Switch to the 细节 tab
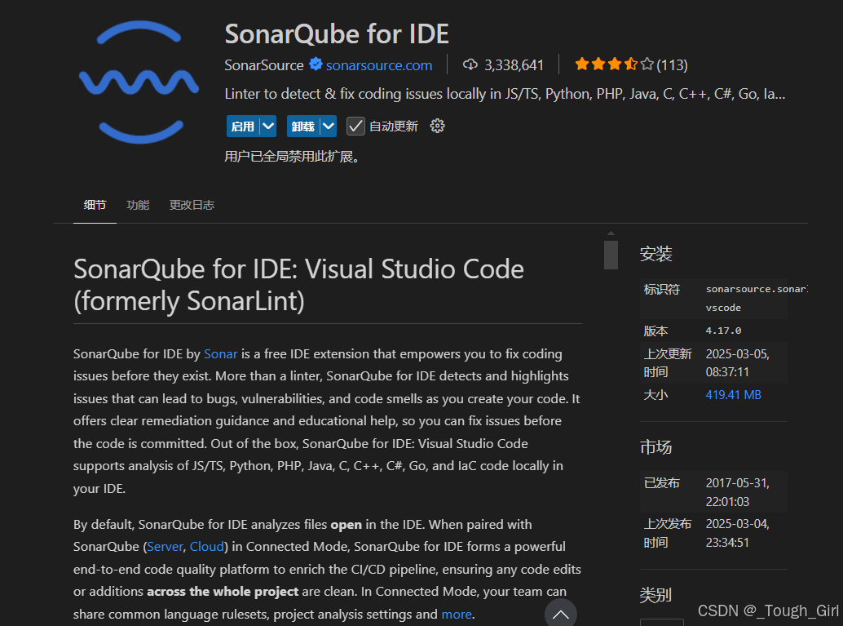The height and width of the screenshot is (626, 843). [x=95, y=205]
